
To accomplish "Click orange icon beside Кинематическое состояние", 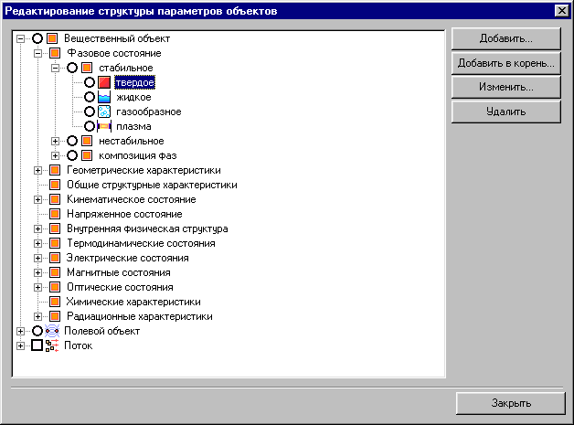I will [x=55, y=199].
